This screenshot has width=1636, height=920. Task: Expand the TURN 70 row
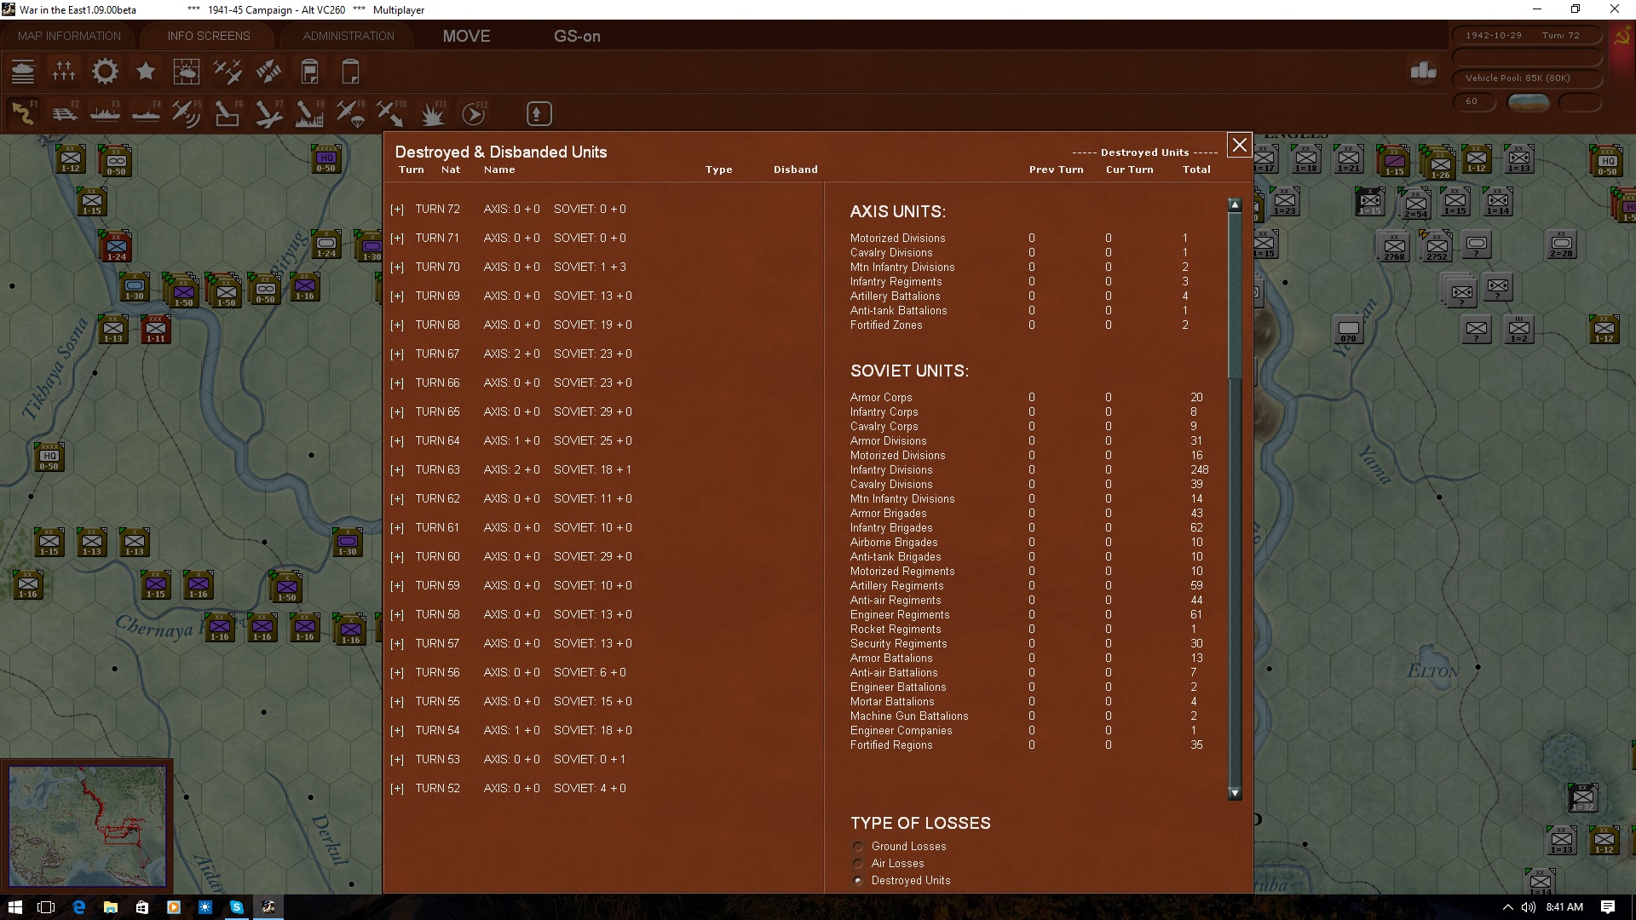tap(397, 267)
